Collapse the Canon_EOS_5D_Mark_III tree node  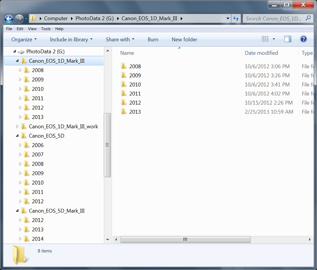[17, 211]
